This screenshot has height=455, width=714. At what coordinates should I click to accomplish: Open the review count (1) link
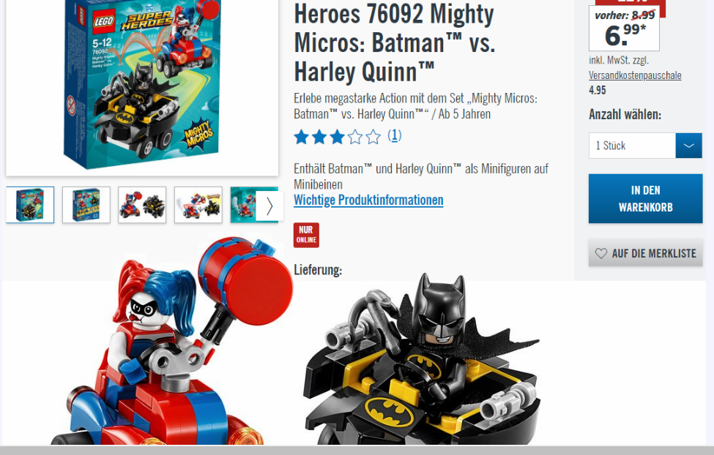click(394, 135)
